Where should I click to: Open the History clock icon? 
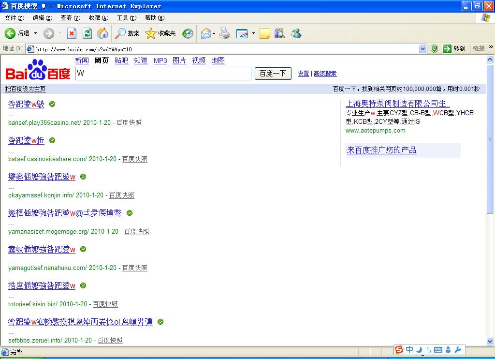pyautogui.click(x=188, y=33)
